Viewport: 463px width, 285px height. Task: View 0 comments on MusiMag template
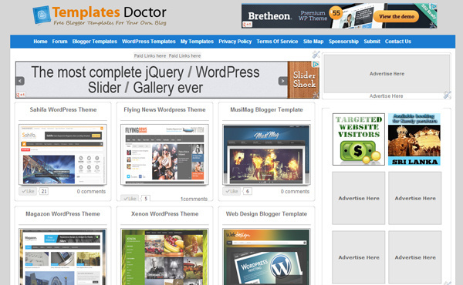pyautogui.click(x=295, y=192)
